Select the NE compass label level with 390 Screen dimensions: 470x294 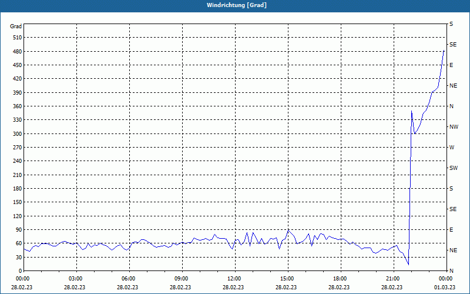coord(453,86)
